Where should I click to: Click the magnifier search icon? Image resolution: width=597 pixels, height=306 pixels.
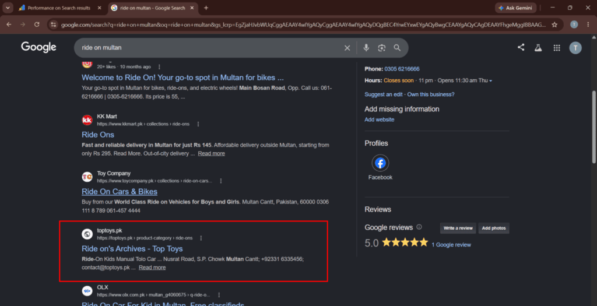click(x=397, y=48)
